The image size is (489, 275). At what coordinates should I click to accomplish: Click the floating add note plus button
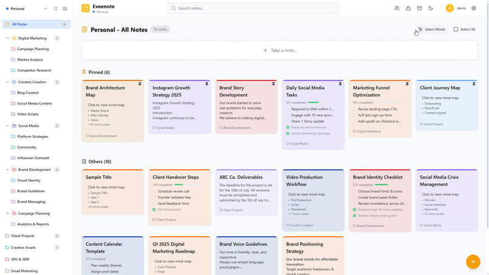[x=473, y=262]
